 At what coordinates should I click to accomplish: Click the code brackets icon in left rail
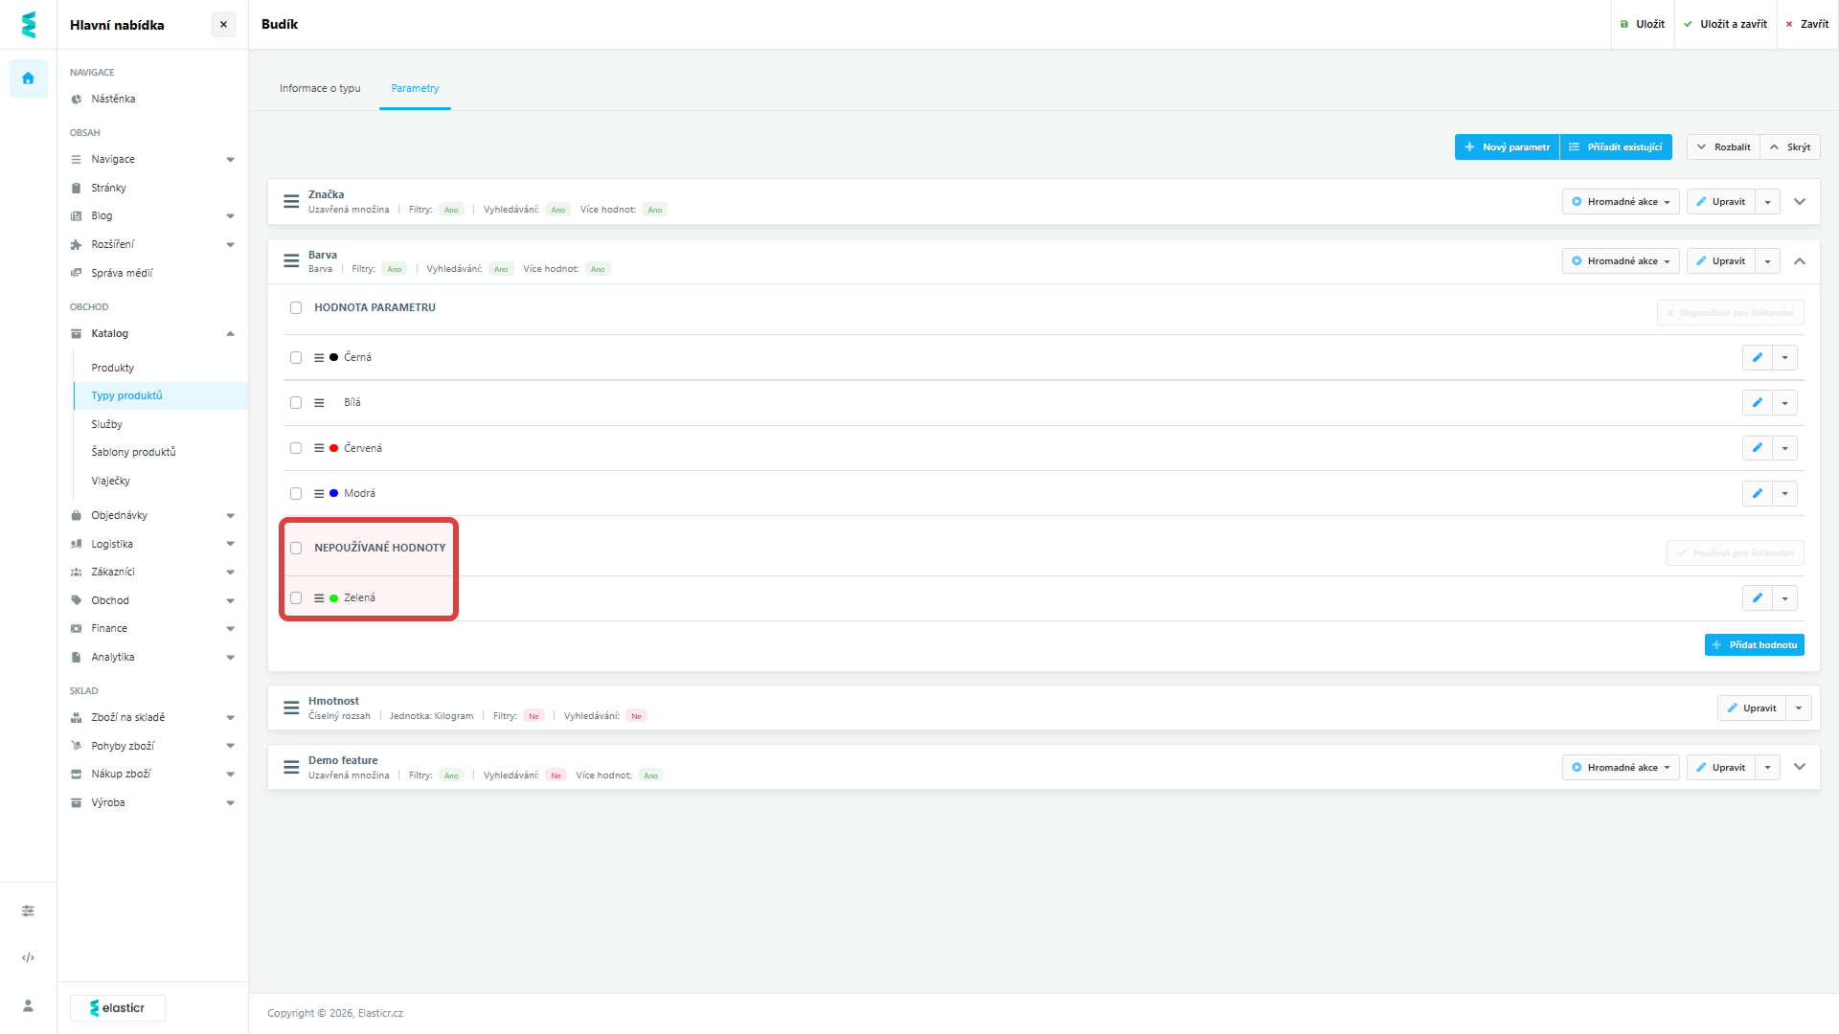[x=28, y=957]
